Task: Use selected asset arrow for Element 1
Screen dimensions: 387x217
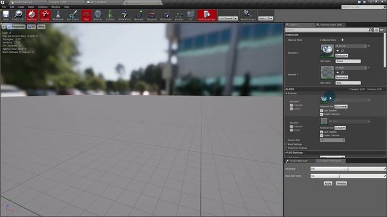Action: pyautogui.click(x=337, y=72)
